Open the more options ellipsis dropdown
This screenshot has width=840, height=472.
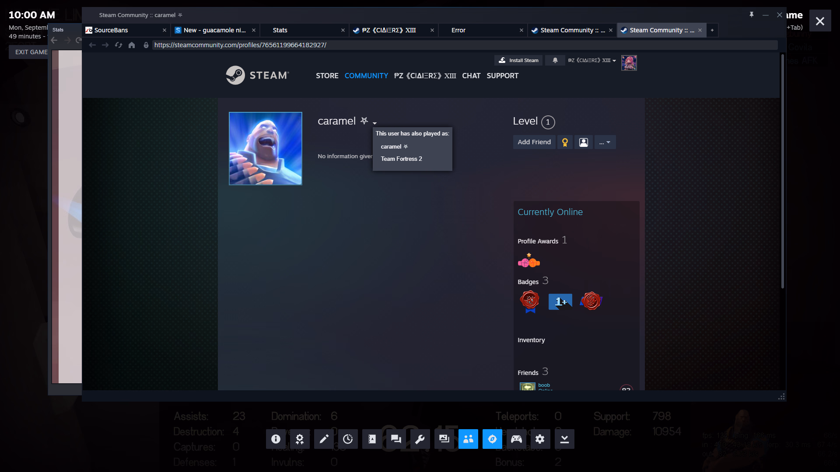(x=605, y=142)
